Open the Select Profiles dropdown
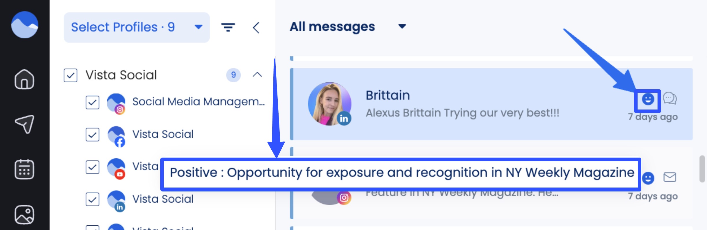707x230 pixels. click(x=137, y=27)
